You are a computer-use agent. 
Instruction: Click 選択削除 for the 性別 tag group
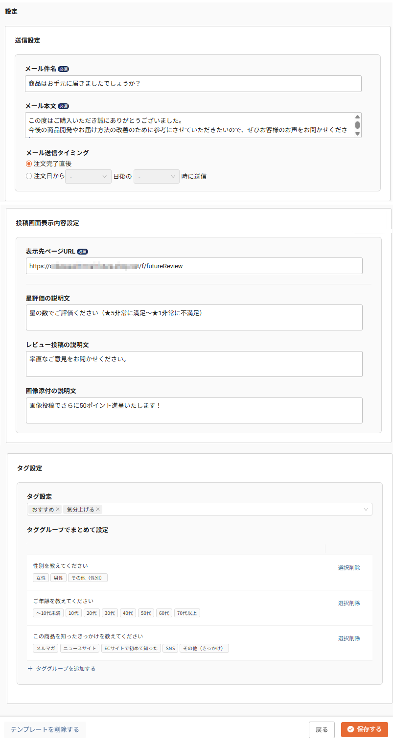pyautogui.click(x=348, y=567)
